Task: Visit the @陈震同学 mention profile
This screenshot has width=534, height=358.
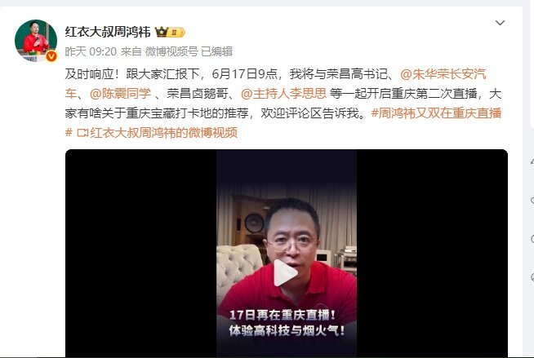Action: coord(120,94)
